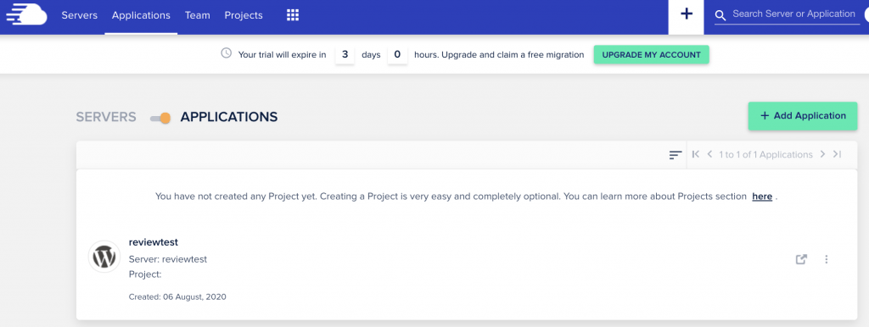Open reviewtest application in new window icon
Image resolution: width=869 pixels, height=327 pixels.
tap(801, 259)
